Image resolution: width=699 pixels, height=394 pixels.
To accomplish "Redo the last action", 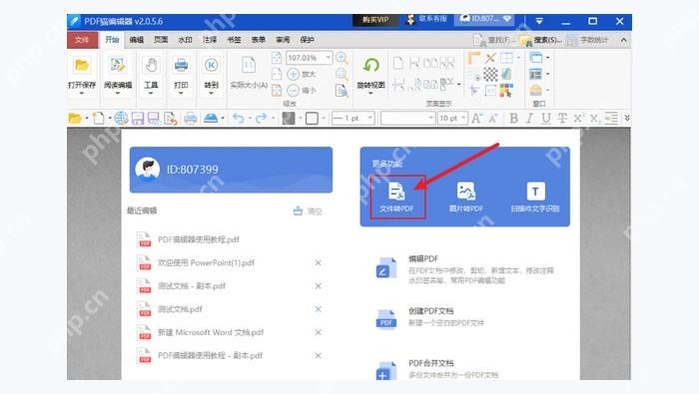I will 262,118.
